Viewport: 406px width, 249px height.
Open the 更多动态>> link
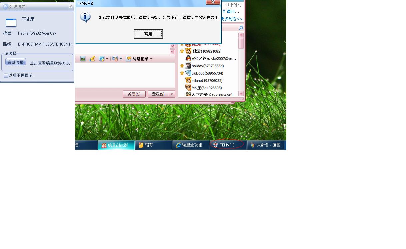[232, 19]
